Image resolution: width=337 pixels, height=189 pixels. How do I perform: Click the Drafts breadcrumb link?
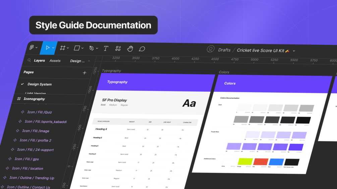click(224, 50)
